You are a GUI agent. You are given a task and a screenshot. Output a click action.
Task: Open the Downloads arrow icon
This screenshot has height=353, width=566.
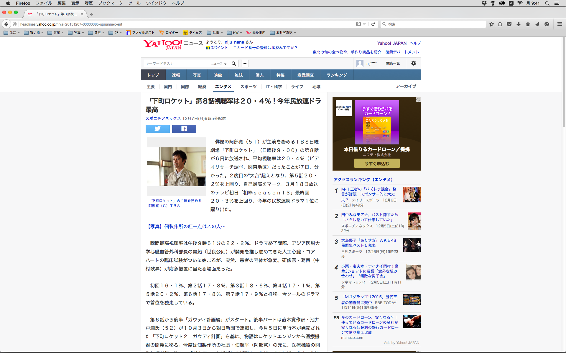[x=518, y=24]
